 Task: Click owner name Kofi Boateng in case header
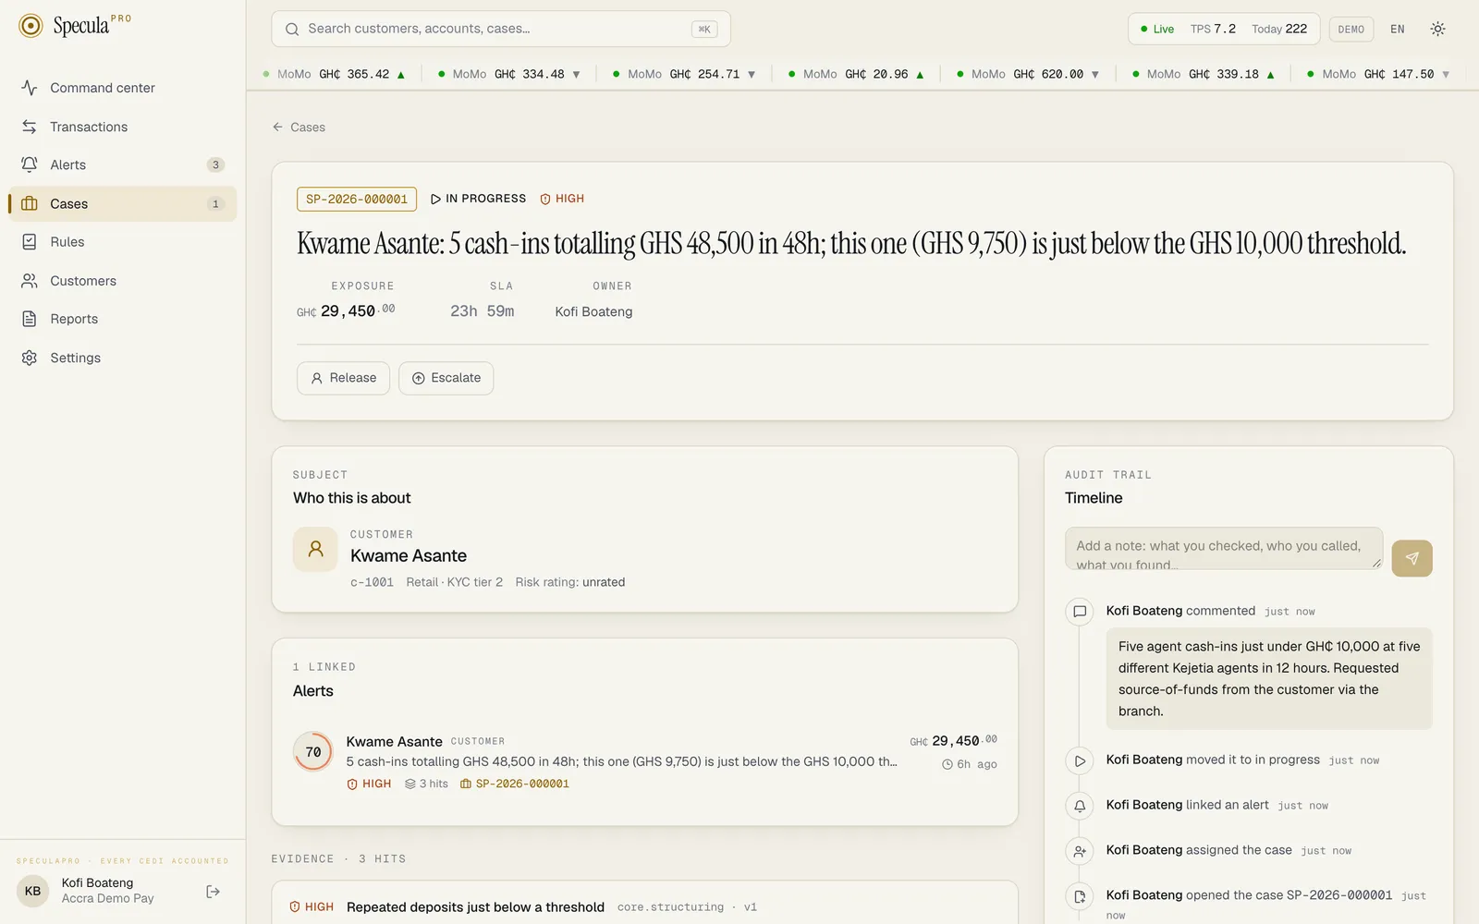pos(593,312)
